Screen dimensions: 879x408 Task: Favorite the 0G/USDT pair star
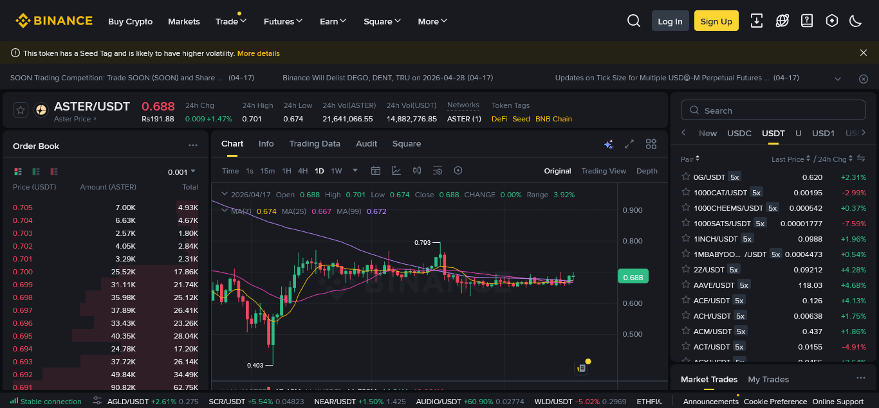[x=686, y=177]
